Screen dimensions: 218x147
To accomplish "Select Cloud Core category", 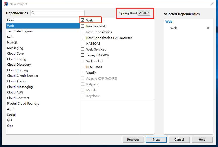I will 43,54.
